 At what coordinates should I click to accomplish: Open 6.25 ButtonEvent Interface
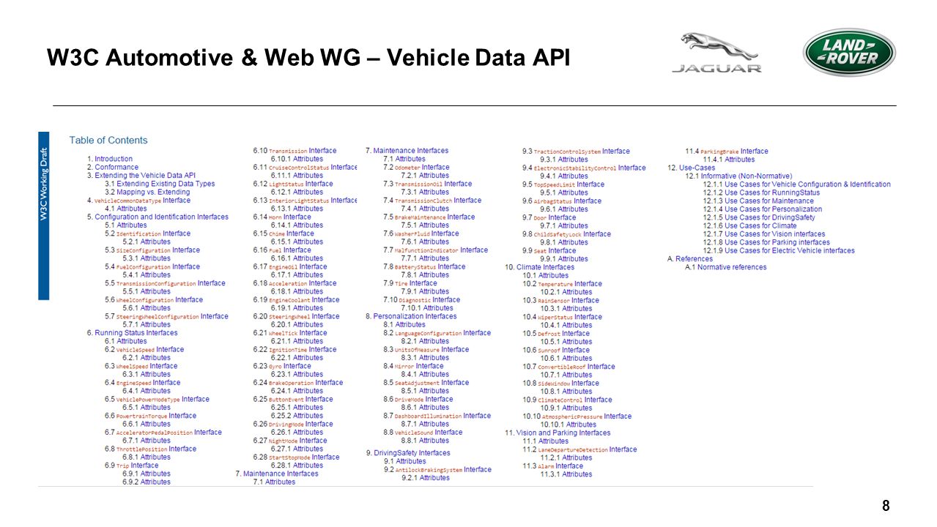click(293, 400)
